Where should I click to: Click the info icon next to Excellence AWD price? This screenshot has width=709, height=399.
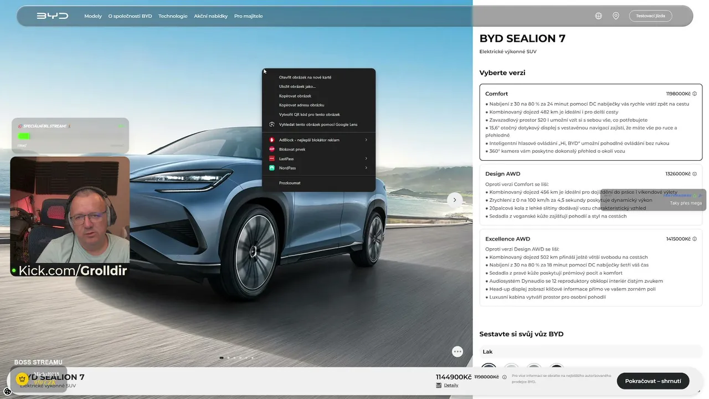[695, 239]
